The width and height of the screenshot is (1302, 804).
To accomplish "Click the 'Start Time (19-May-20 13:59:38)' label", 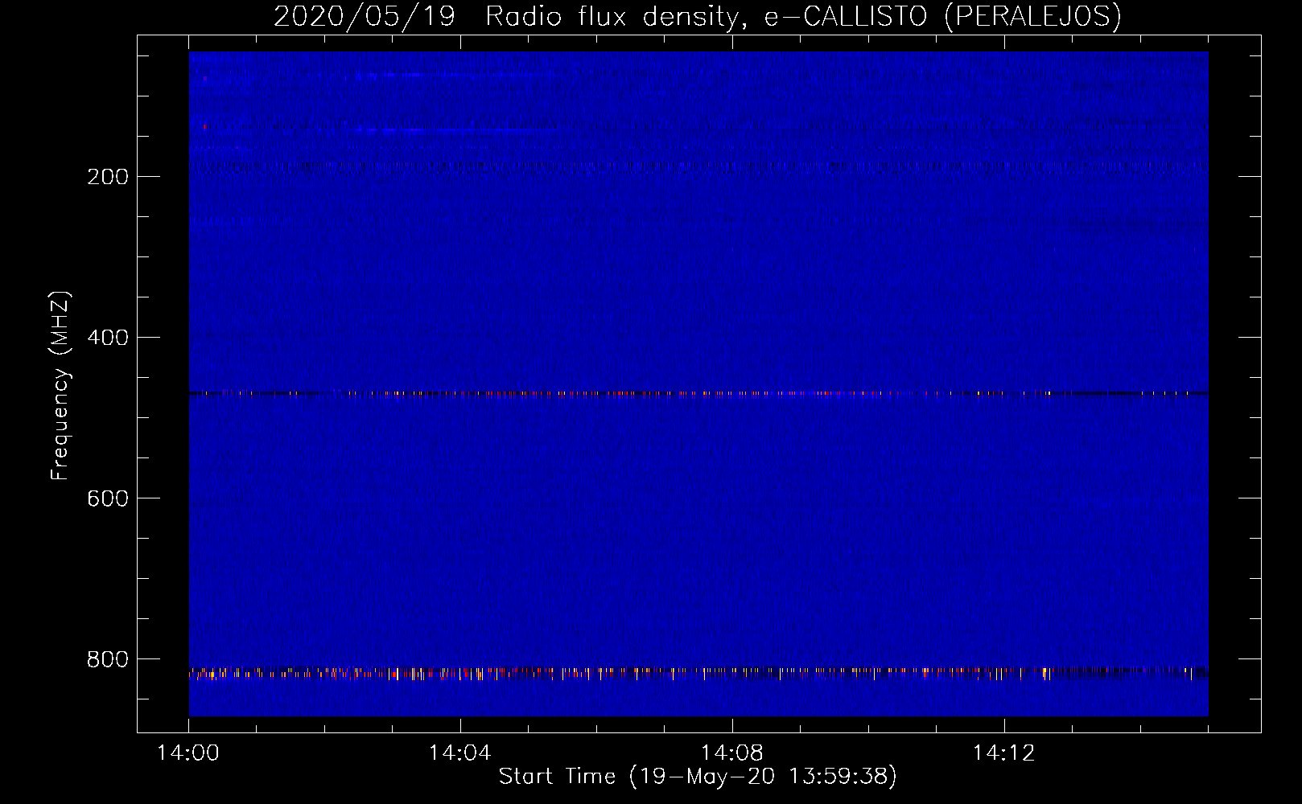I will click(697, 777).
